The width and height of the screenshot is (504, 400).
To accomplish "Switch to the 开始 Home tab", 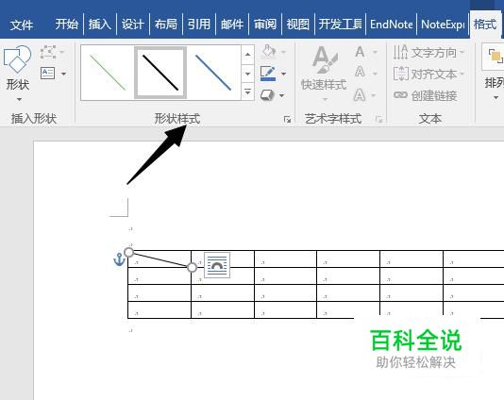I will [x=66, y=25].
